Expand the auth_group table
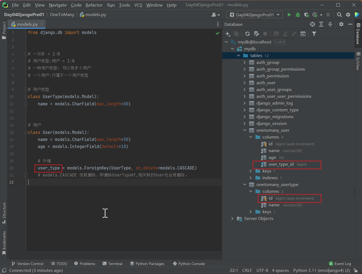 coord(245,62)
